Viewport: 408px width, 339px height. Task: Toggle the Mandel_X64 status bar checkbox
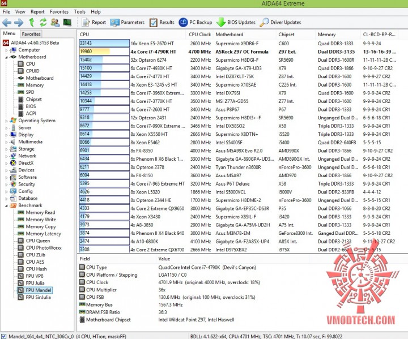click(x=3, y=336)
